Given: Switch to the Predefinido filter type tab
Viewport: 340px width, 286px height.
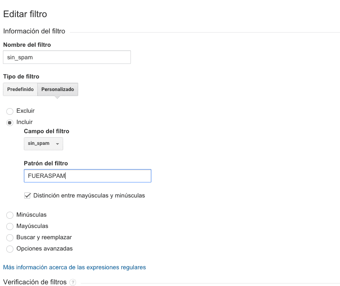Looking at the screenshot, I should [x=20, y=90].
